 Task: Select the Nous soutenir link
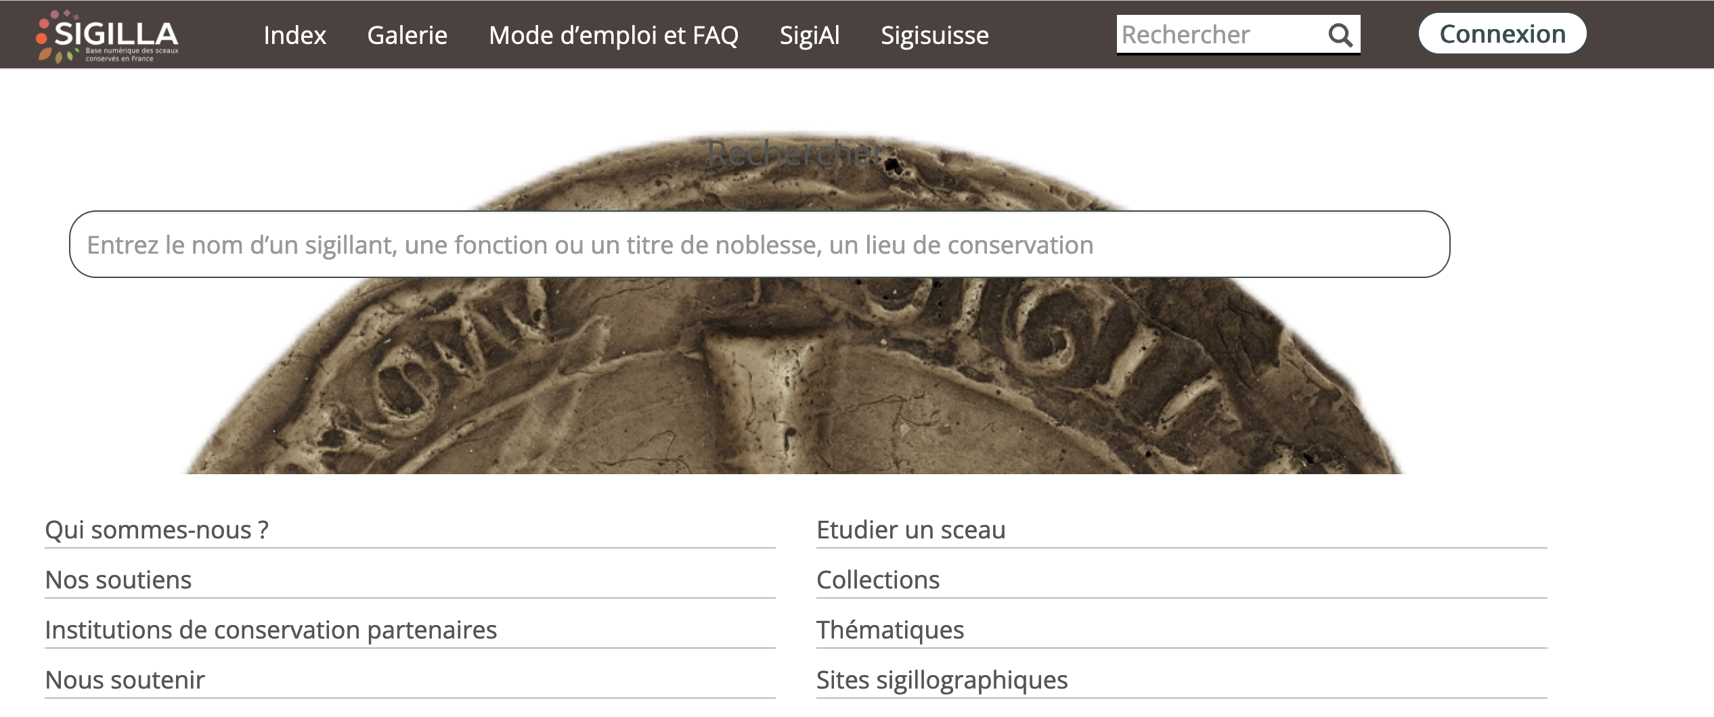[125, 680]
